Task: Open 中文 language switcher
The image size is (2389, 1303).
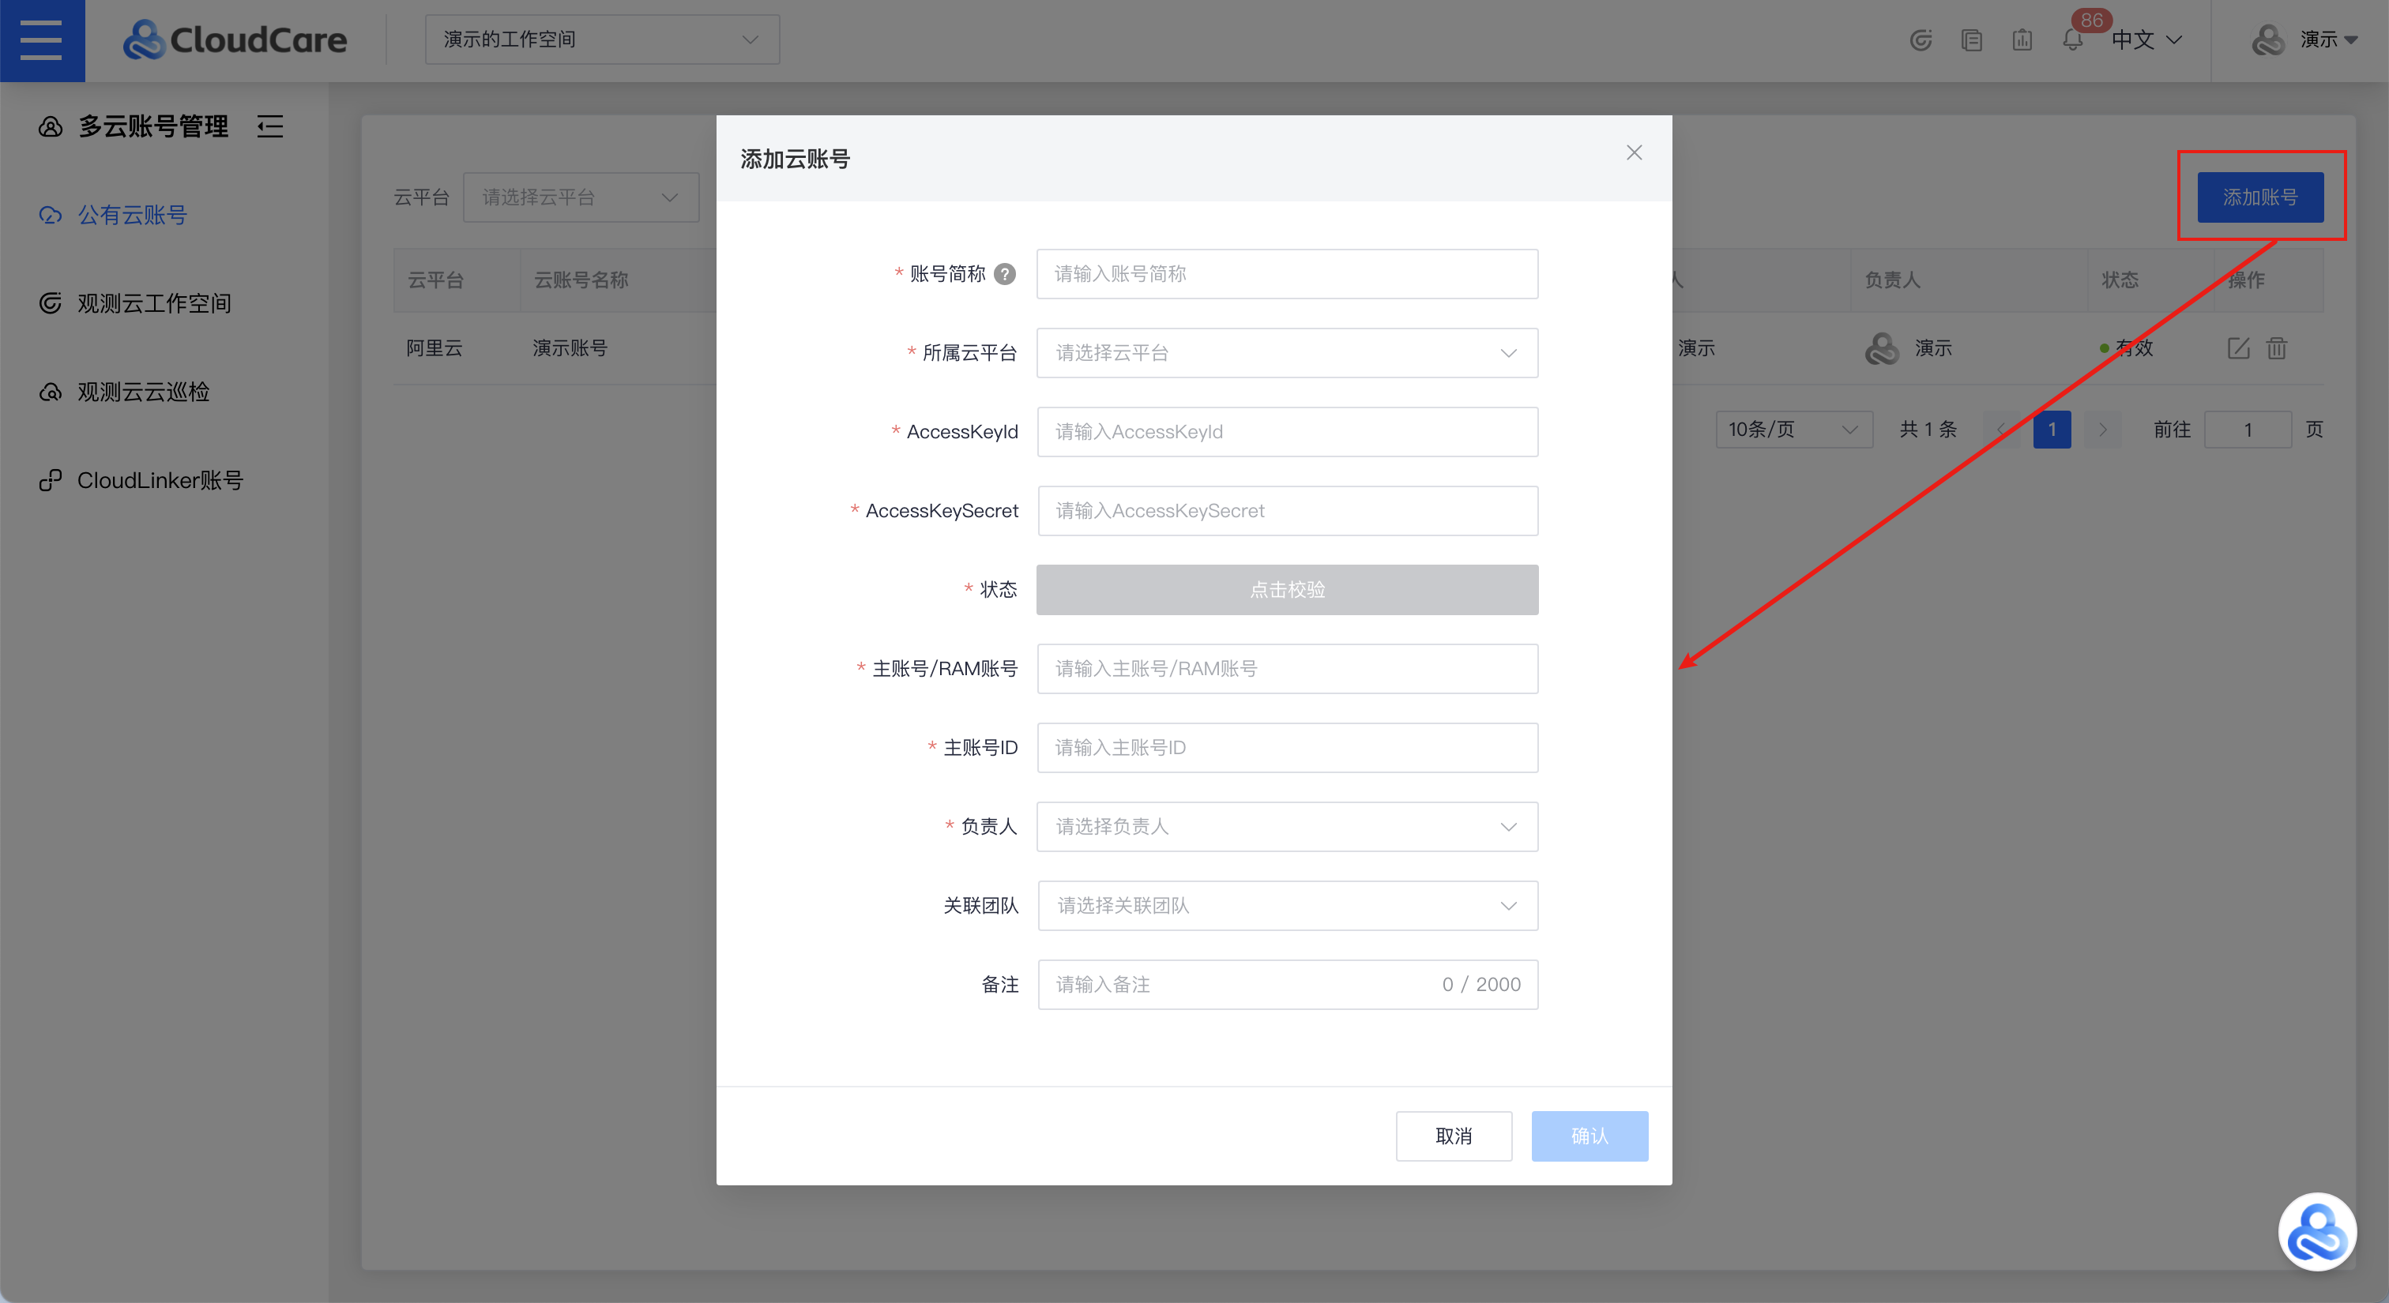Action: click(x=2146, y=39)
